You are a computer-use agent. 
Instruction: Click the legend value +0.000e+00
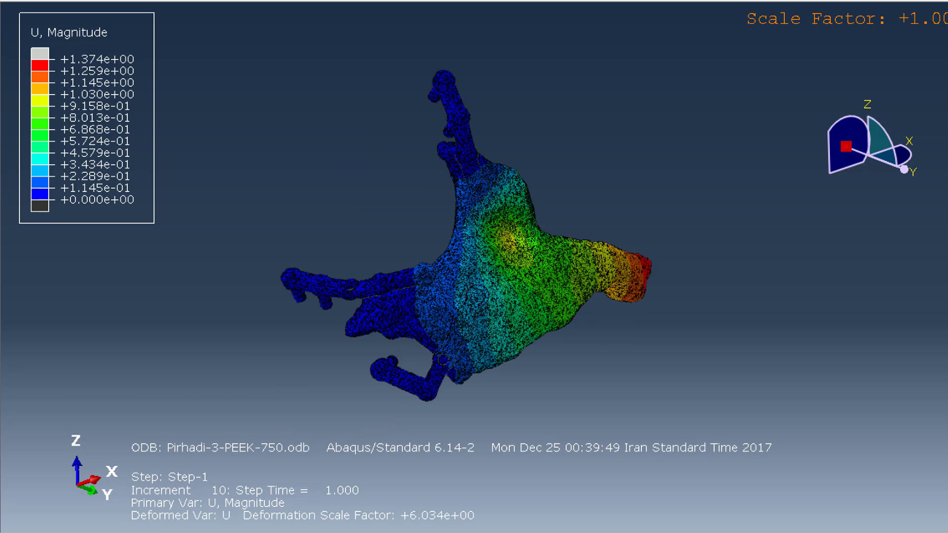pos(97,200)
